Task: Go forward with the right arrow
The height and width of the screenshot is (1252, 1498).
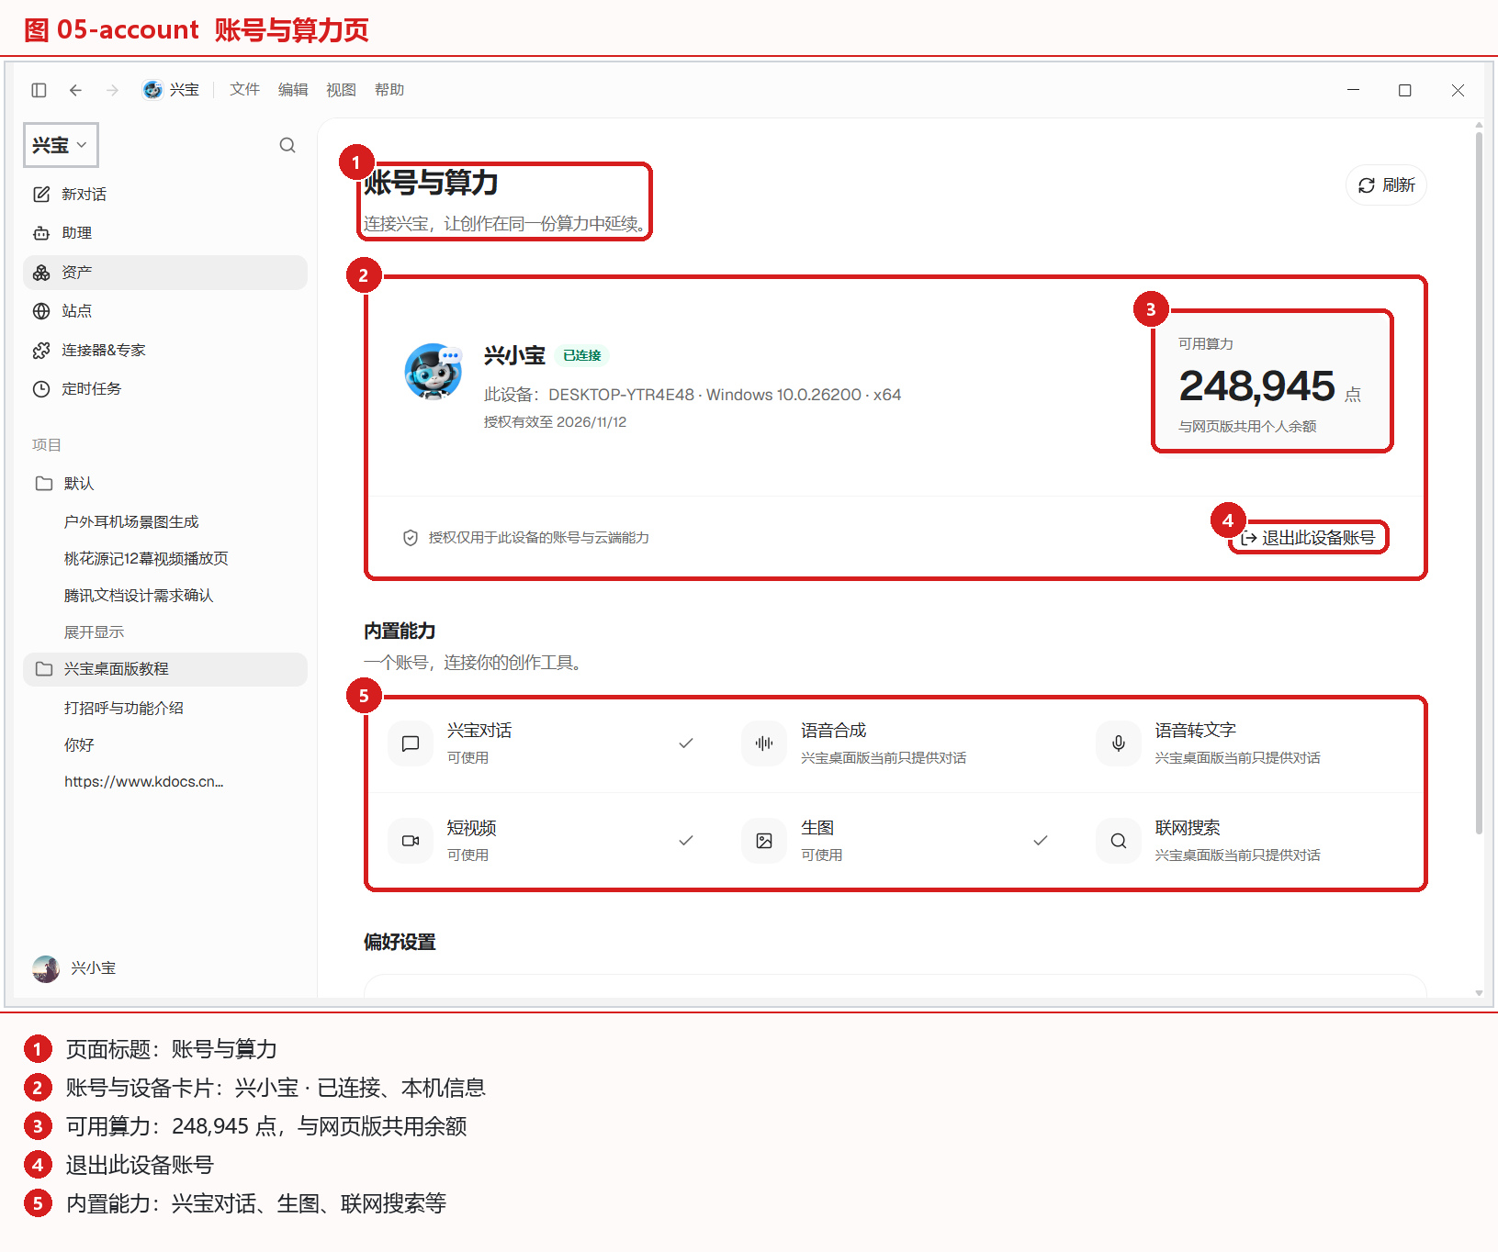Action: [112, 90]
